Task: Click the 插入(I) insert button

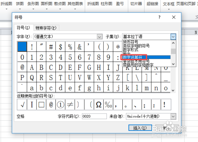Action: click(x=140, y=128)
